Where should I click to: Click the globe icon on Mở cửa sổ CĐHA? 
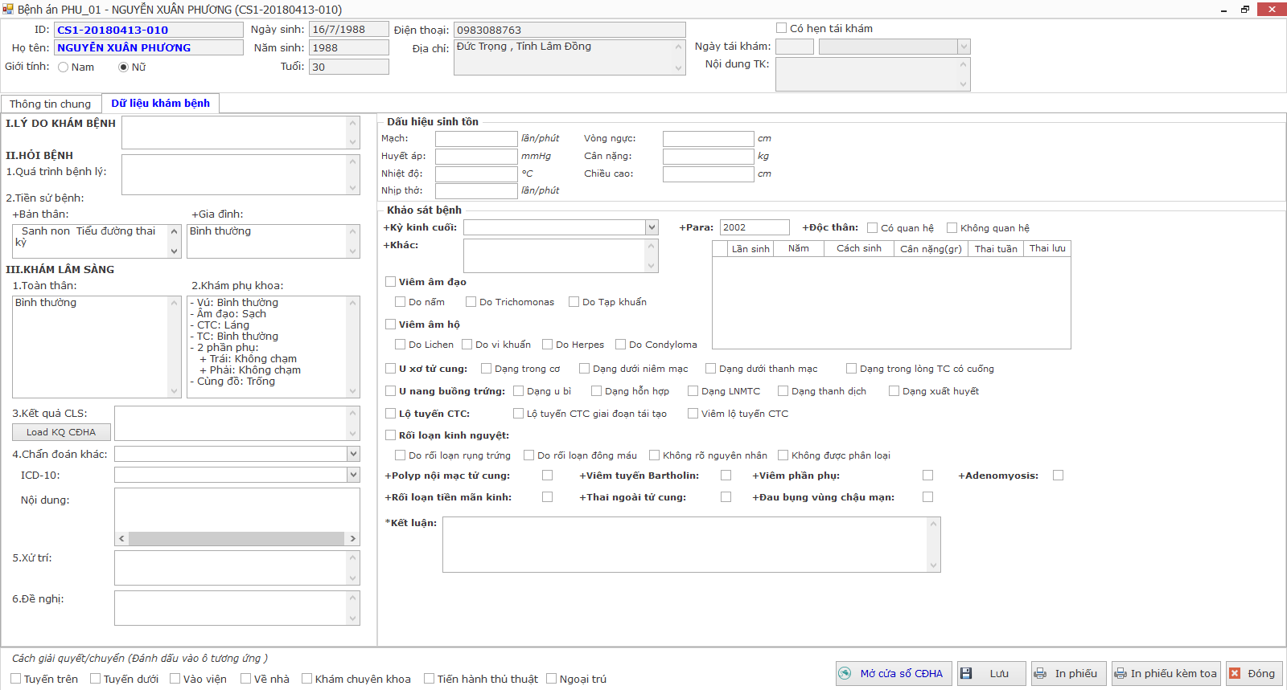point(845,673)
